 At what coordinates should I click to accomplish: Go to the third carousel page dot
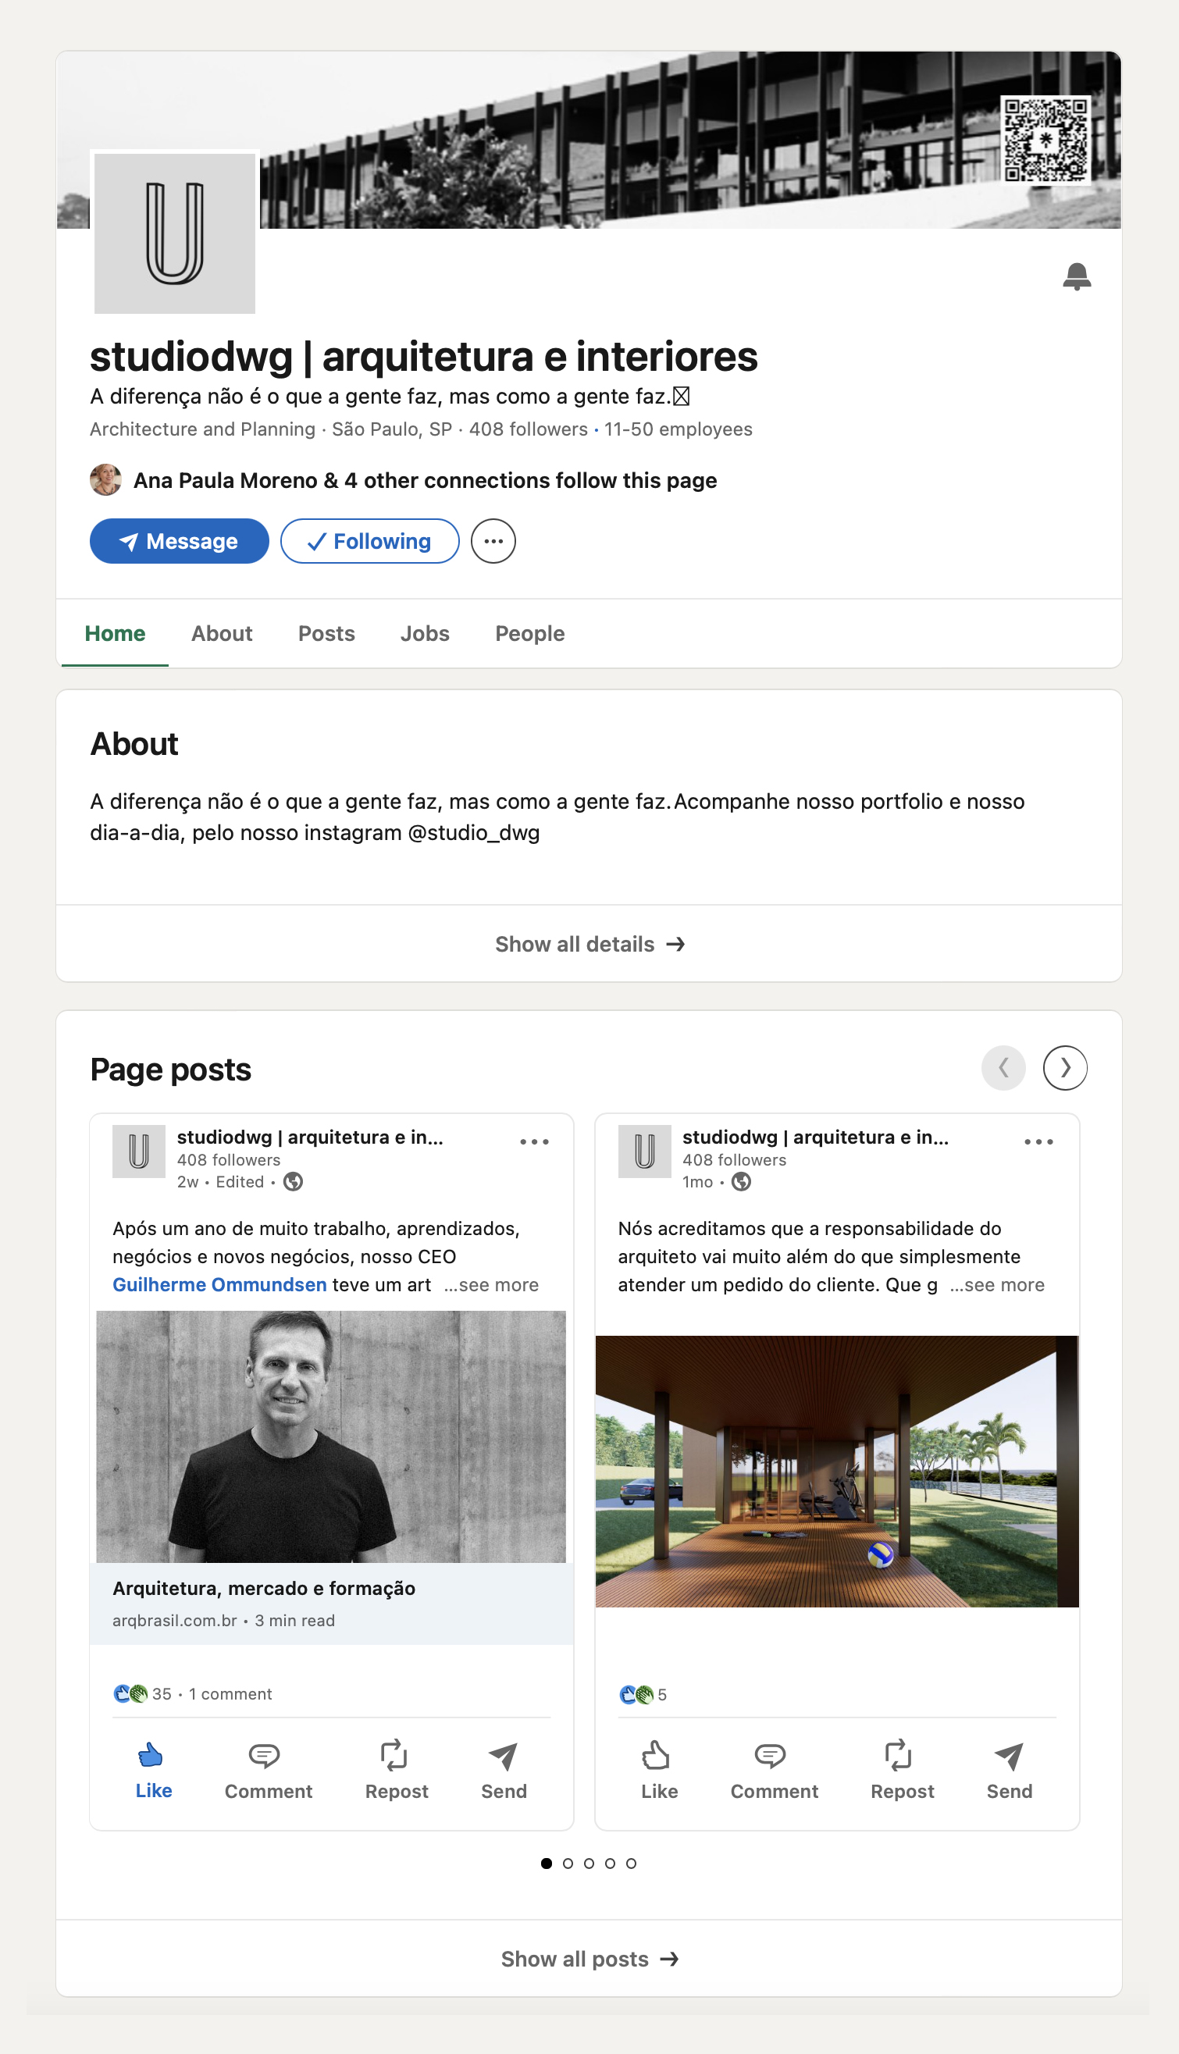pyautogui.click(x=589, y=1863)
